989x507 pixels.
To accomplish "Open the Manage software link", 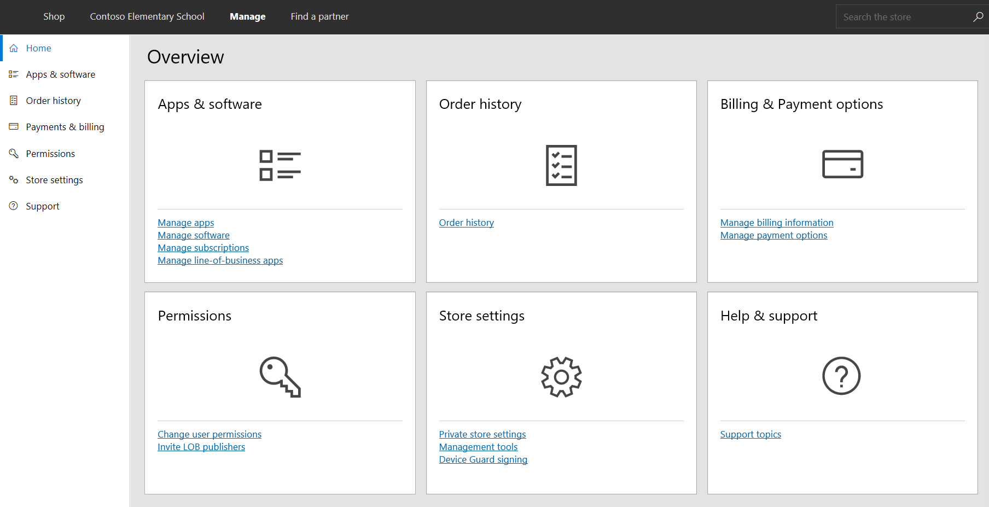I will [194, 235].
